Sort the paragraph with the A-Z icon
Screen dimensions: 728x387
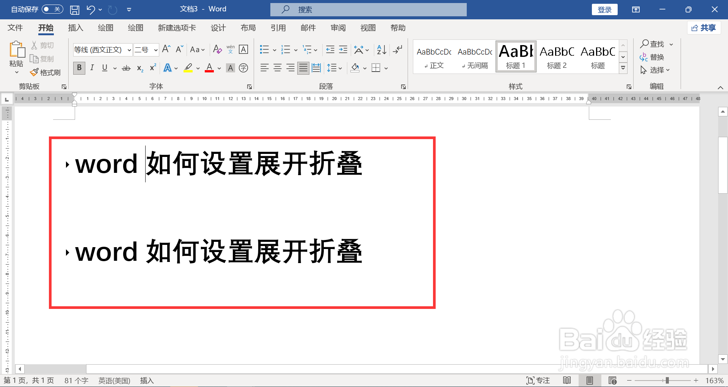click(x=381, y=50)
